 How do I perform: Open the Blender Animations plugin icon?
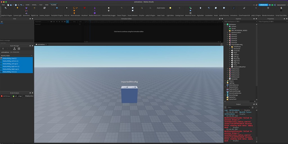268,8
